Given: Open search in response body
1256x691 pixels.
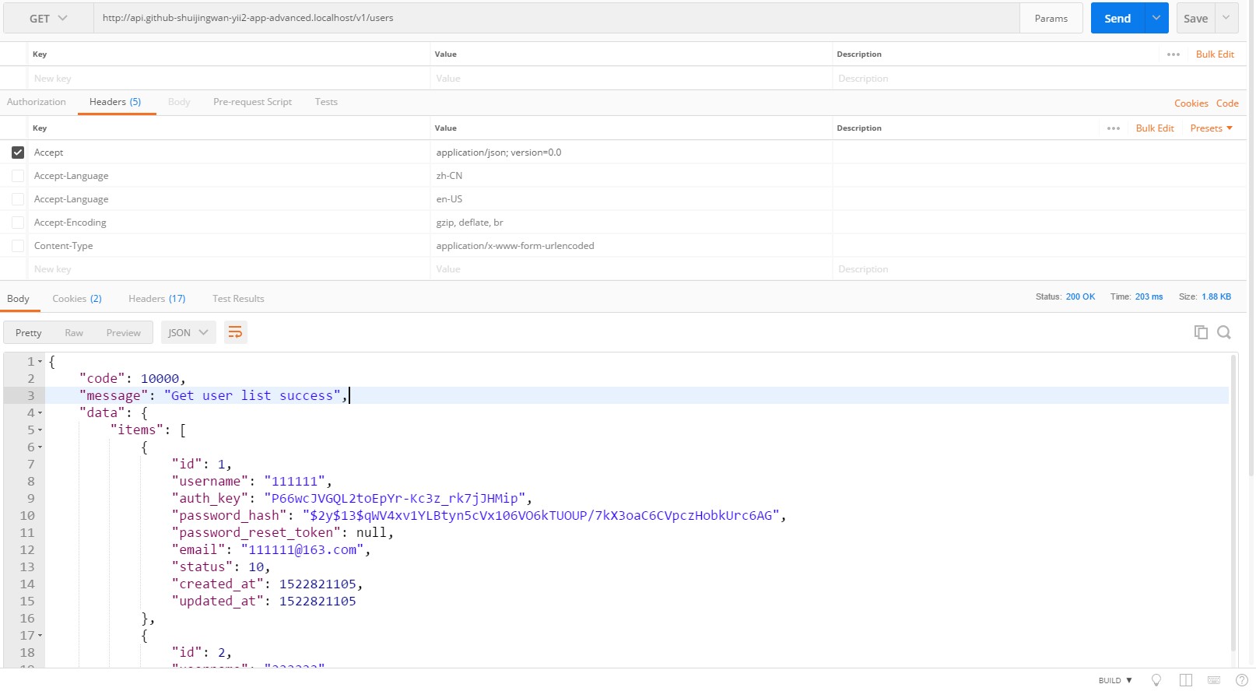Looking at the screenshot, I should pyautogui.click(x=1224, y=332).
